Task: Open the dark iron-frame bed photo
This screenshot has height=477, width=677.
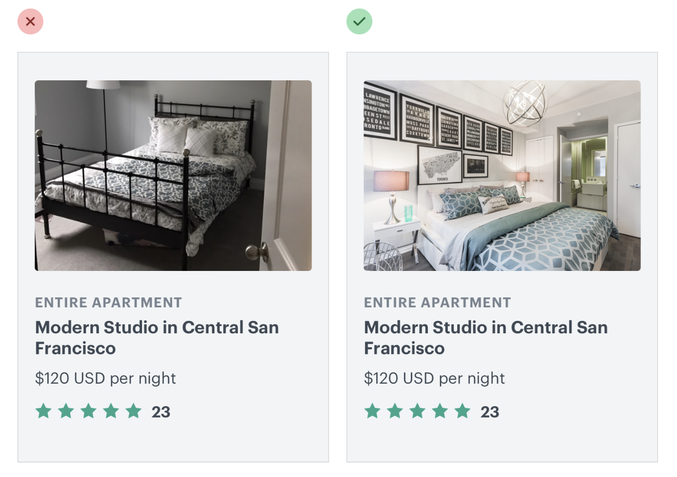Action: [x=173, y=176]
